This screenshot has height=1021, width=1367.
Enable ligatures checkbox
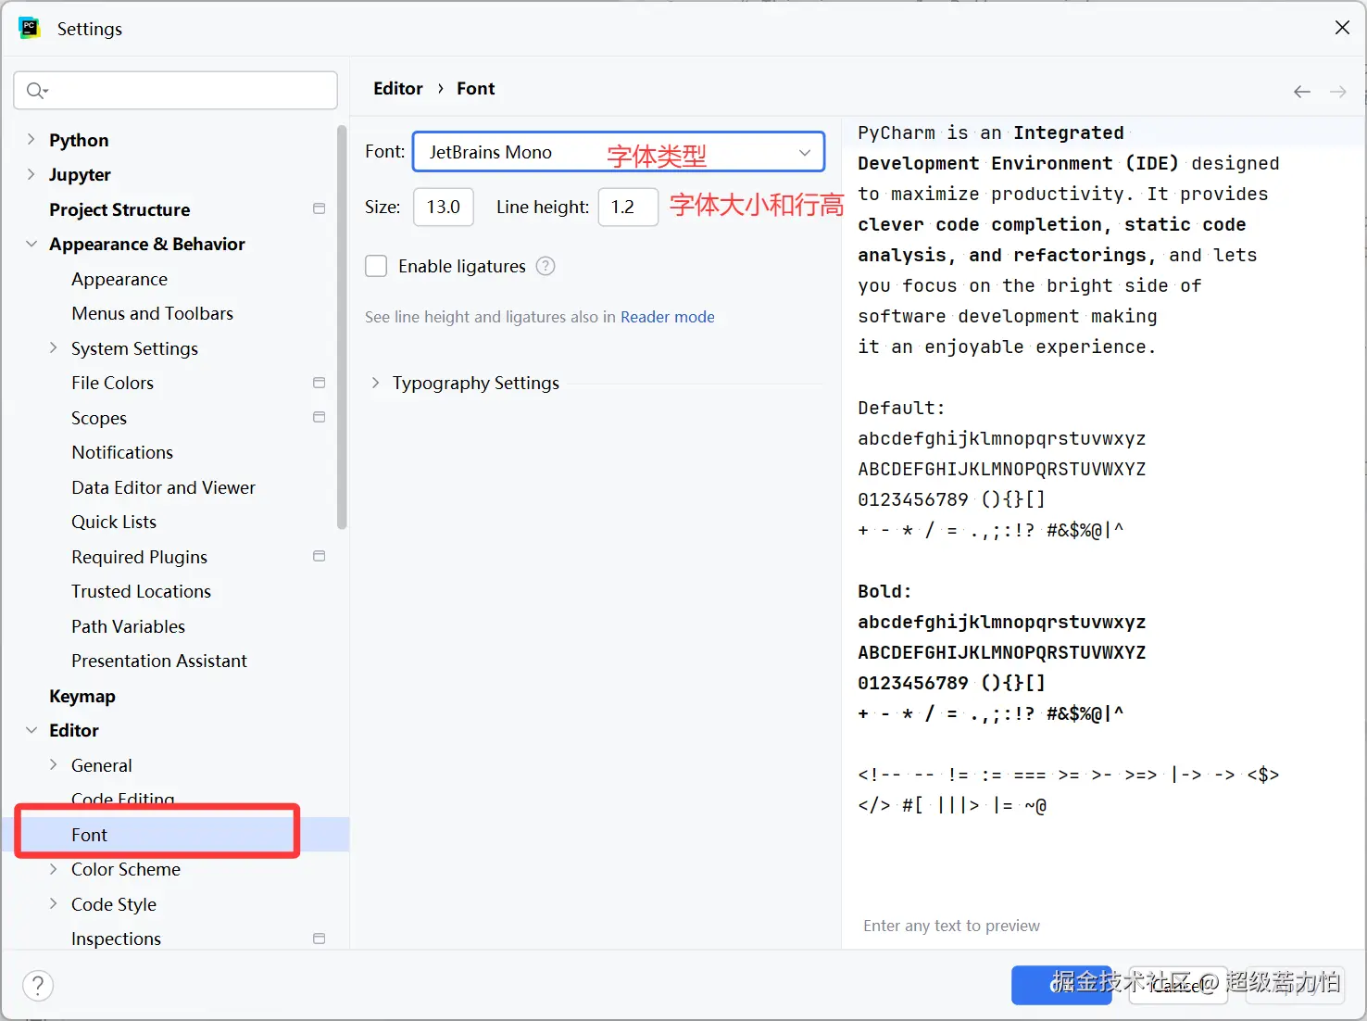click(x=376, y=266)
